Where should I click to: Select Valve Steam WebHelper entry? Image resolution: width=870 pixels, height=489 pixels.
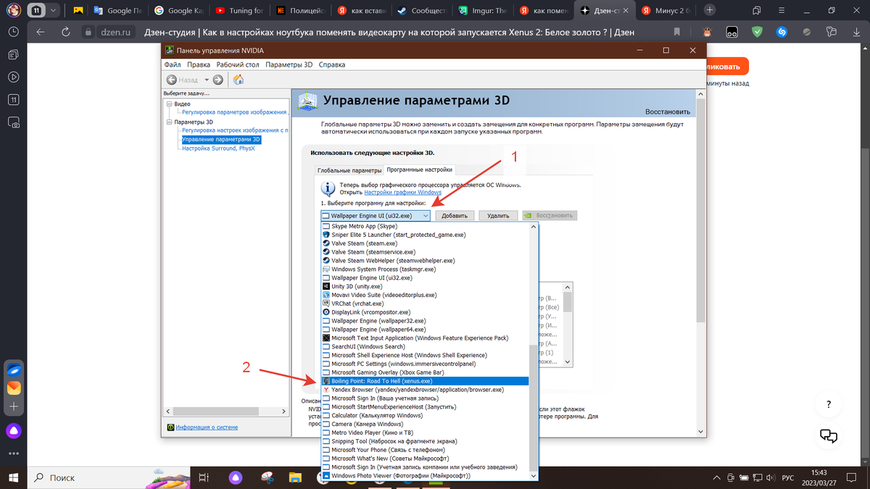(x=425, y=261)
